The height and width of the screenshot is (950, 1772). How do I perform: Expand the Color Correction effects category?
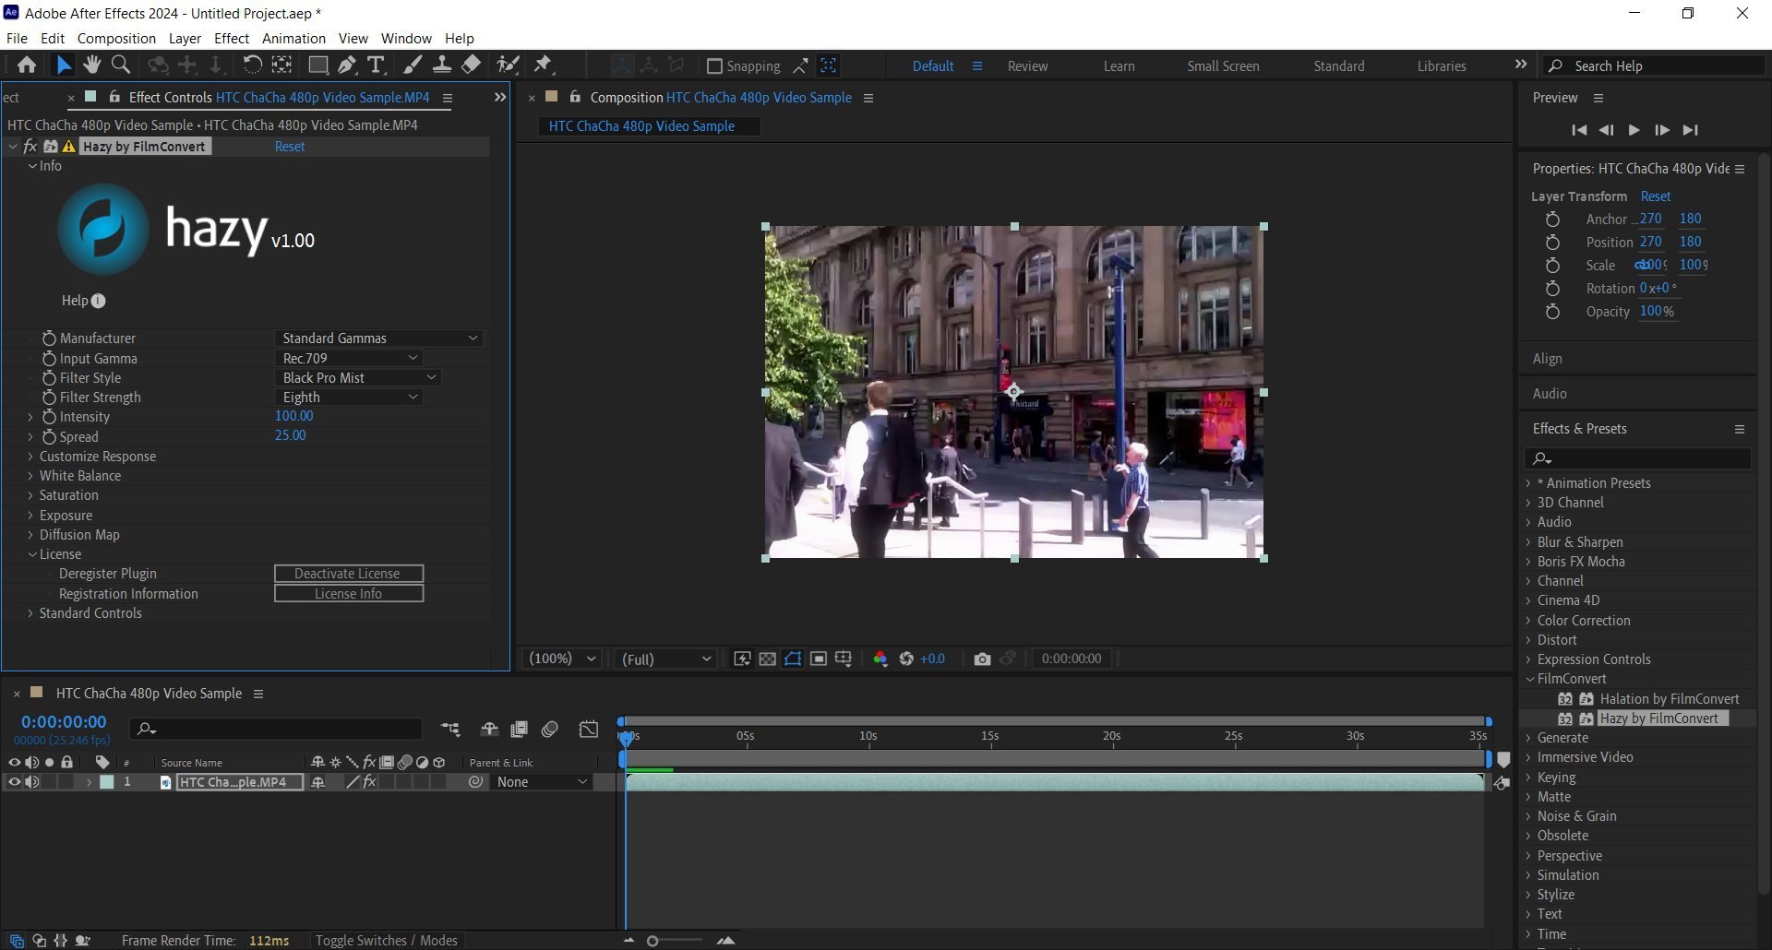tap(1528, 621)
